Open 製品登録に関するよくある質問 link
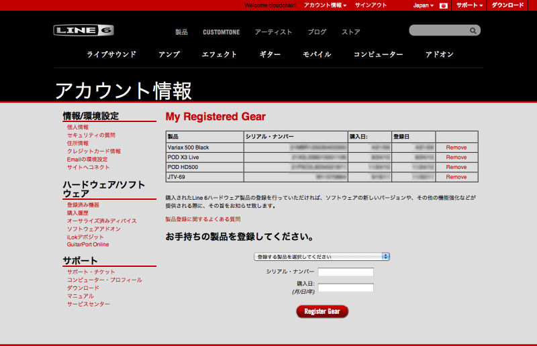The image size is (537, 346). point(203,219)
